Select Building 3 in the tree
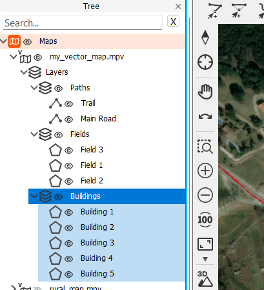264x290 pixels. 97,243
